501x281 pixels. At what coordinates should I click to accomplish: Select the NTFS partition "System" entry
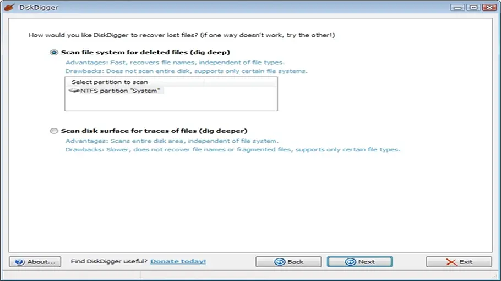119,91
